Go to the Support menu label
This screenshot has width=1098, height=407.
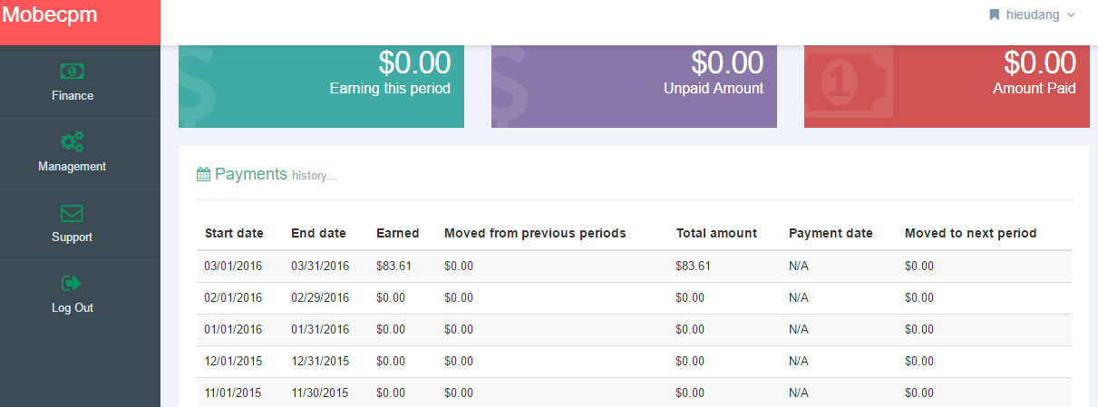click(73, 237)
